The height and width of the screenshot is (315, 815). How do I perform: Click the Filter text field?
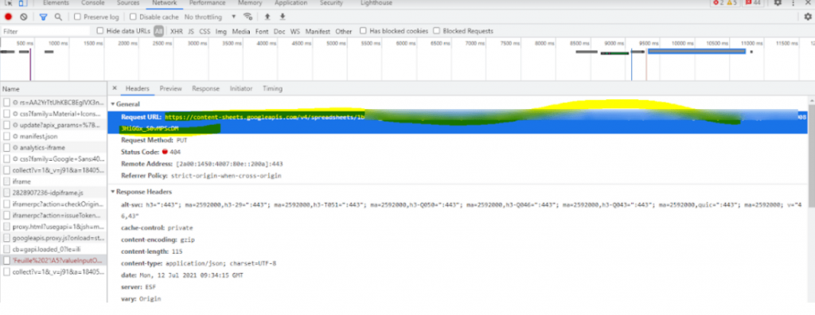45,31
